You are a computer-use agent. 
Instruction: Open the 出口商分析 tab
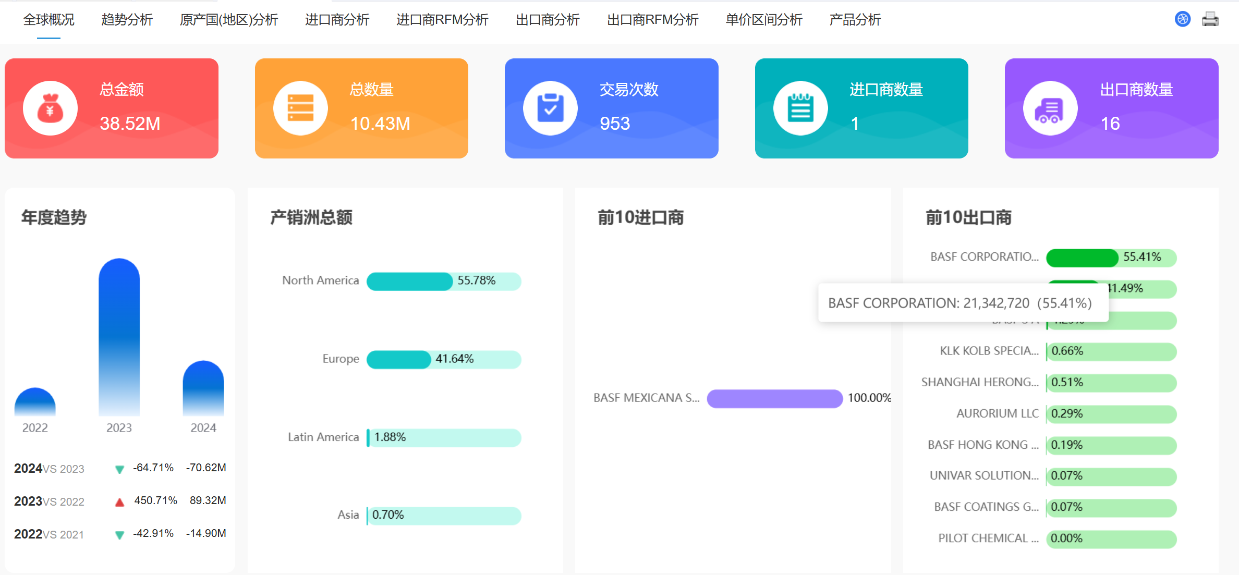click(547, 20)
